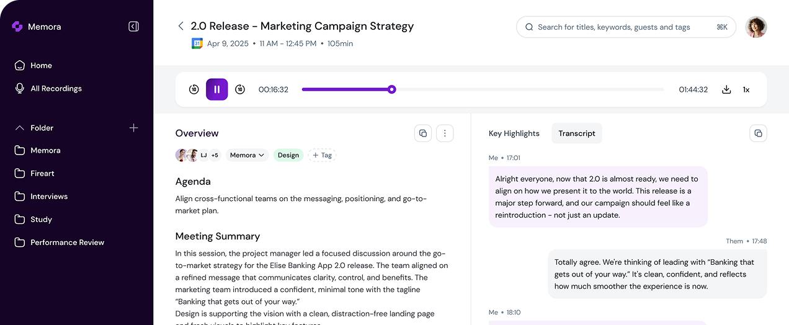789x325 pixels.
Task: Change playback speed from 1x
Action: pos(746,89)
